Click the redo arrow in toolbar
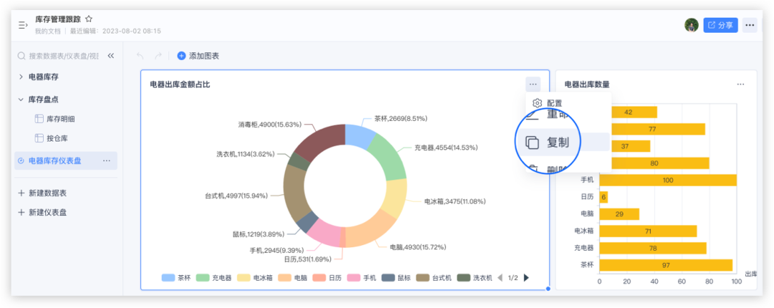Image resolution: width=774 pixels, height=308 pixels. pos(158,56)
